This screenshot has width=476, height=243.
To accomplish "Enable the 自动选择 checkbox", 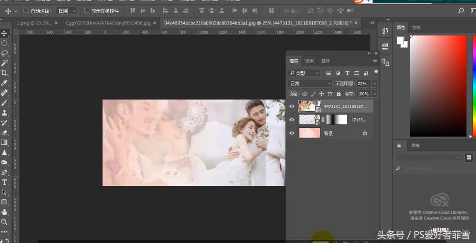I will click(26, 11).
